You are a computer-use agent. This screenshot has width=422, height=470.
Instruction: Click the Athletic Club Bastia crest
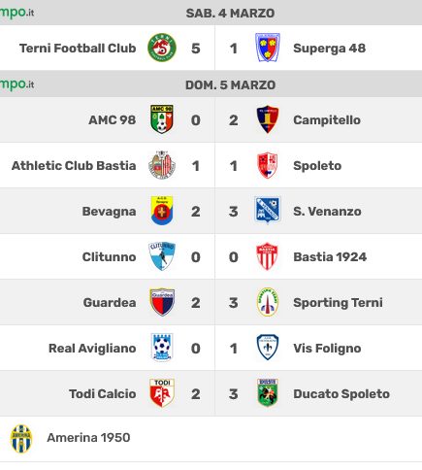point(162,165)
